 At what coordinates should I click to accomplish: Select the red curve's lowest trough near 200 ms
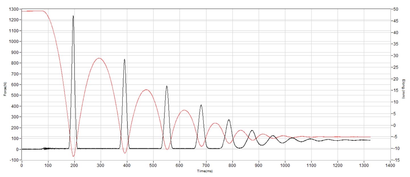pyautogui.click(x=73, y=156)
